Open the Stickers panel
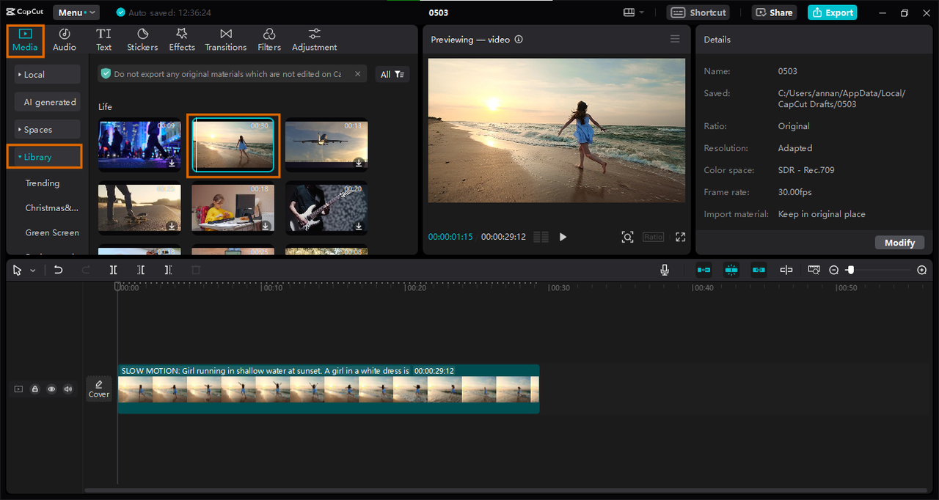This screenshot has width=939, height=500. (x=142, y=40)
